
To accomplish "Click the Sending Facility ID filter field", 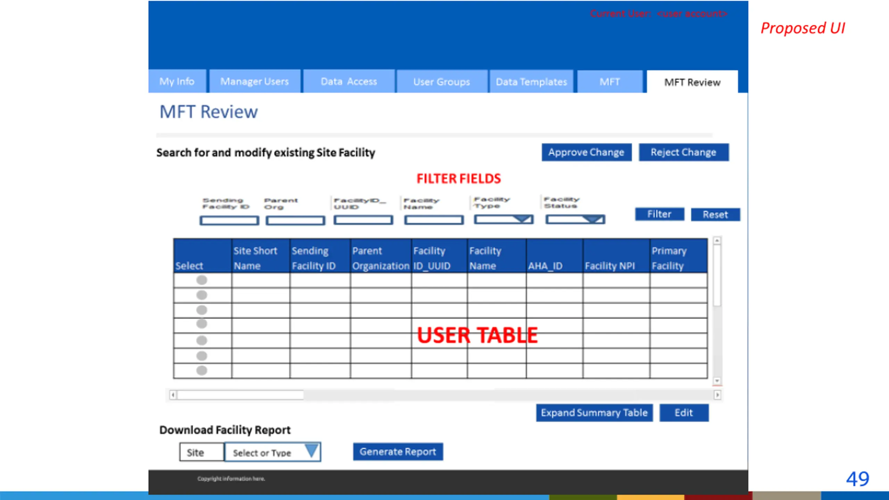I will coord(229,220).
